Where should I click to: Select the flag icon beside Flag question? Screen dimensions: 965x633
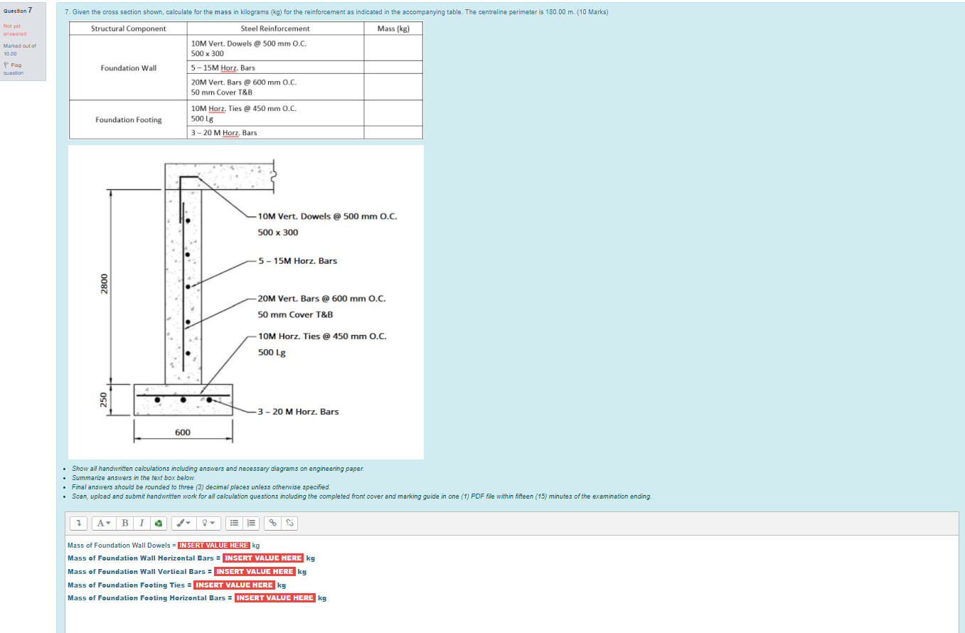pyautogui.click(x=6, y=65)
